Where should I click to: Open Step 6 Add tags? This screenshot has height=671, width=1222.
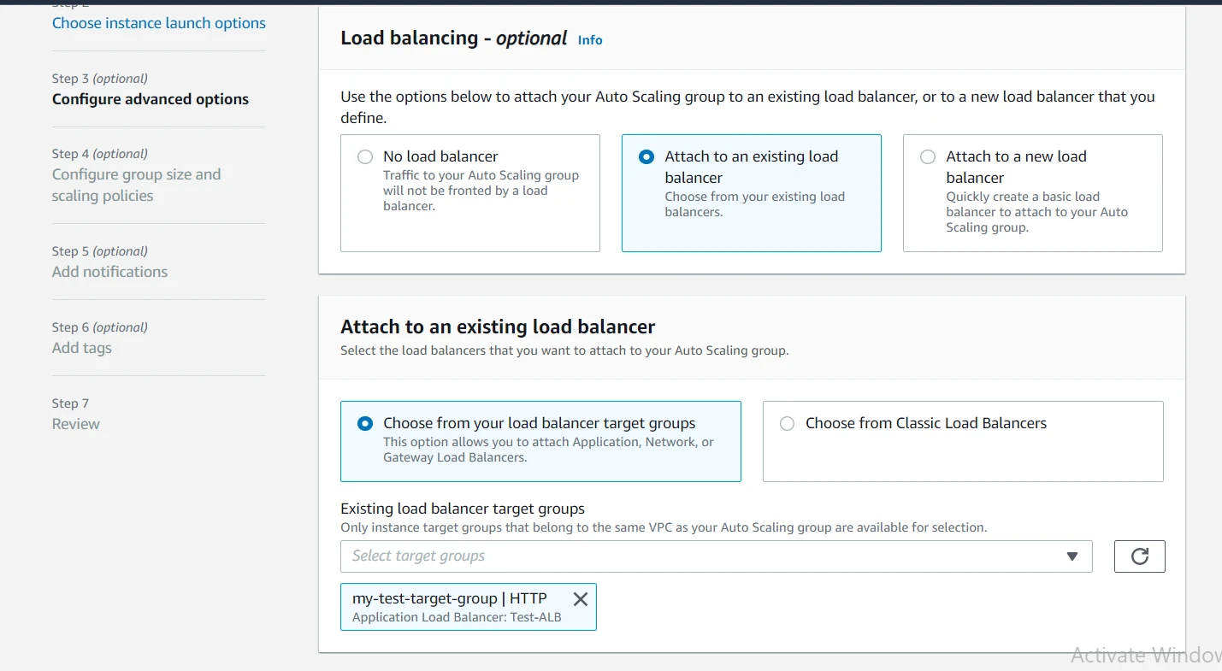81,348
